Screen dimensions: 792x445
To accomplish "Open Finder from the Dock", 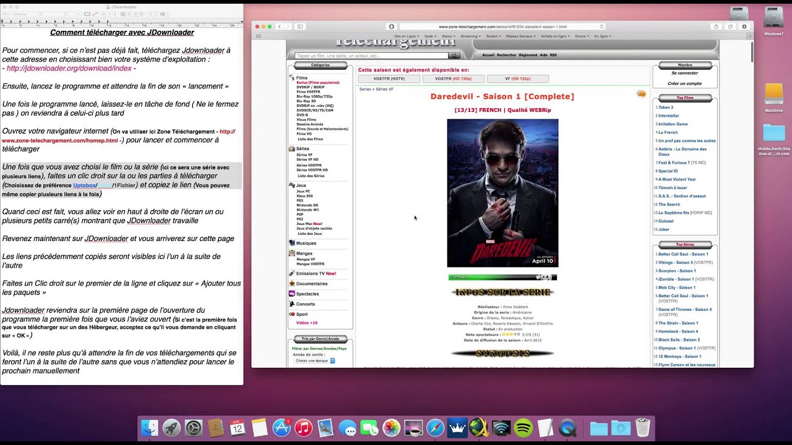I will pos(150,428).
